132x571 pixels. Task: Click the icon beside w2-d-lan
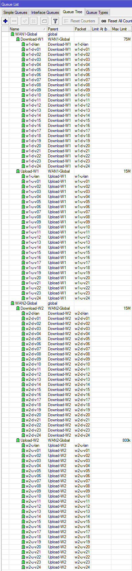tap(23, 313)
